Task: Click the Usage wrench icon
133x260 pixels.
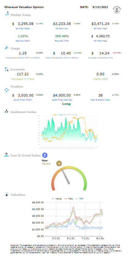Action: (x=6, y=48)
